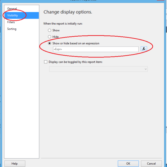The width and height of the screenshot is (167, 167).
Task: Choose Show or hide based on an expression
Action: coord(50,43)
